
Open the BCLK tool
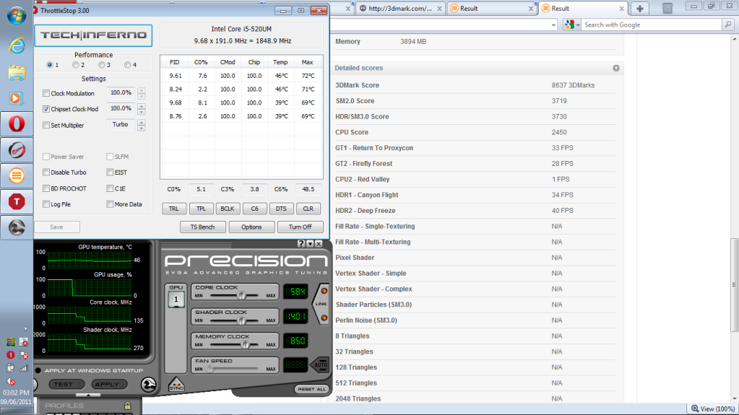(x=228, y=208)
